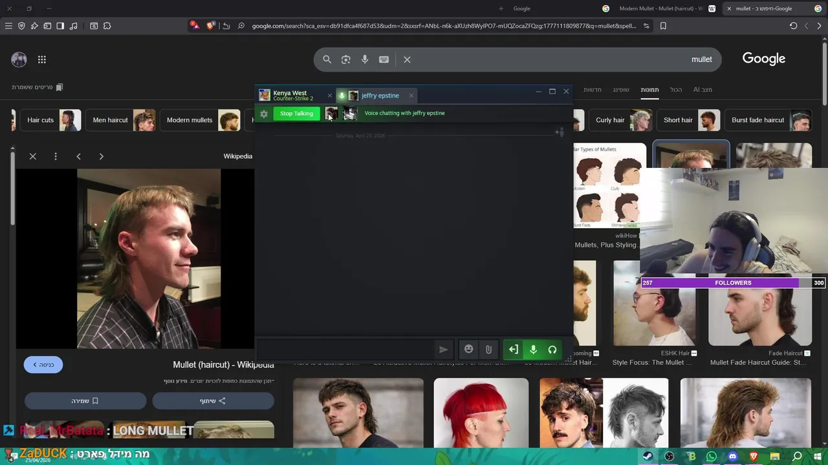Leave voice chat using the exit arrow button
The width and height of the screenshot is (828, 465).
point(513,349)
